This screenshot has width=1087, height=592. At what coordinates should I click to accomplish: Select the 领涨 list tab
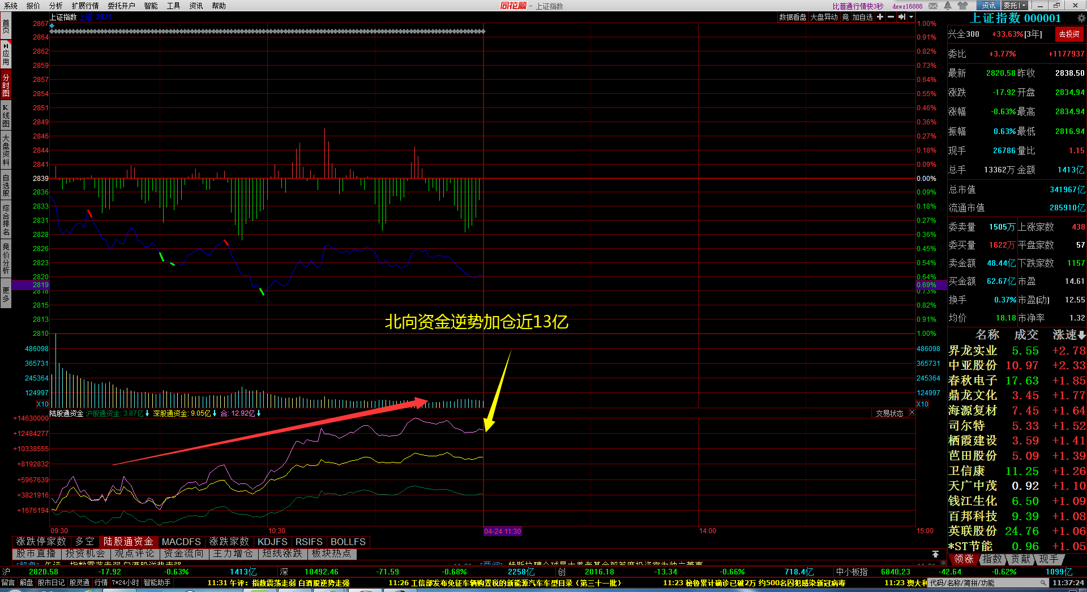[964, 559]
